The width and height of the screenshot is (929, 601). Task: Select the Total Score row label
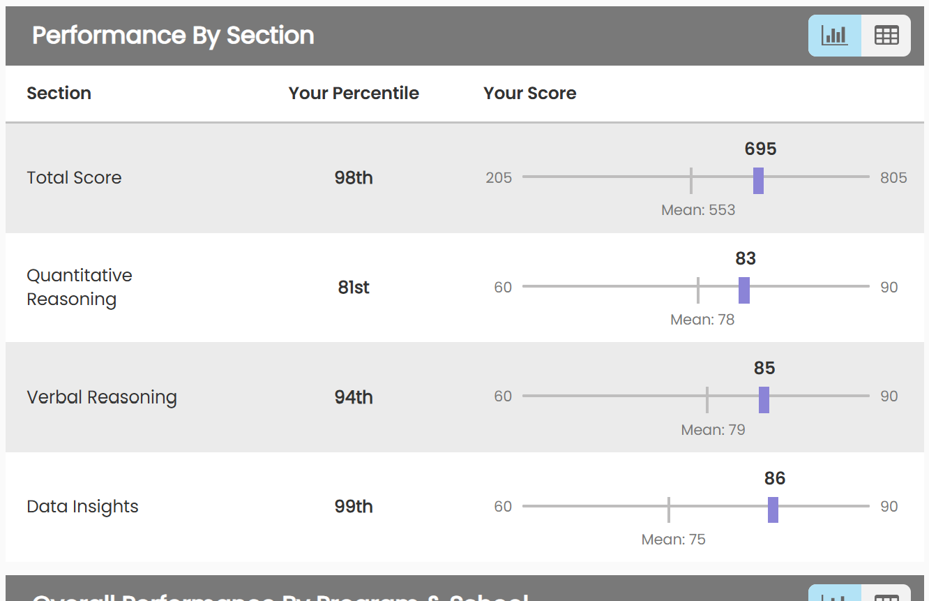coord(74,178)
